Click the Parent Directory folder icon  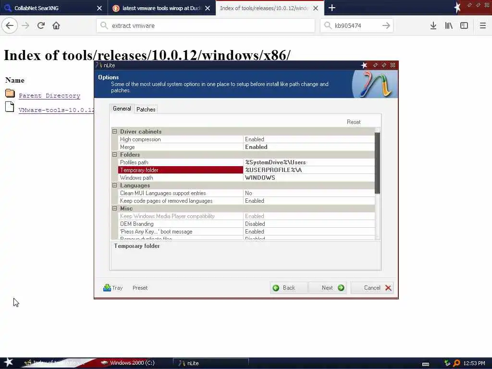click(x=10, y=93)
